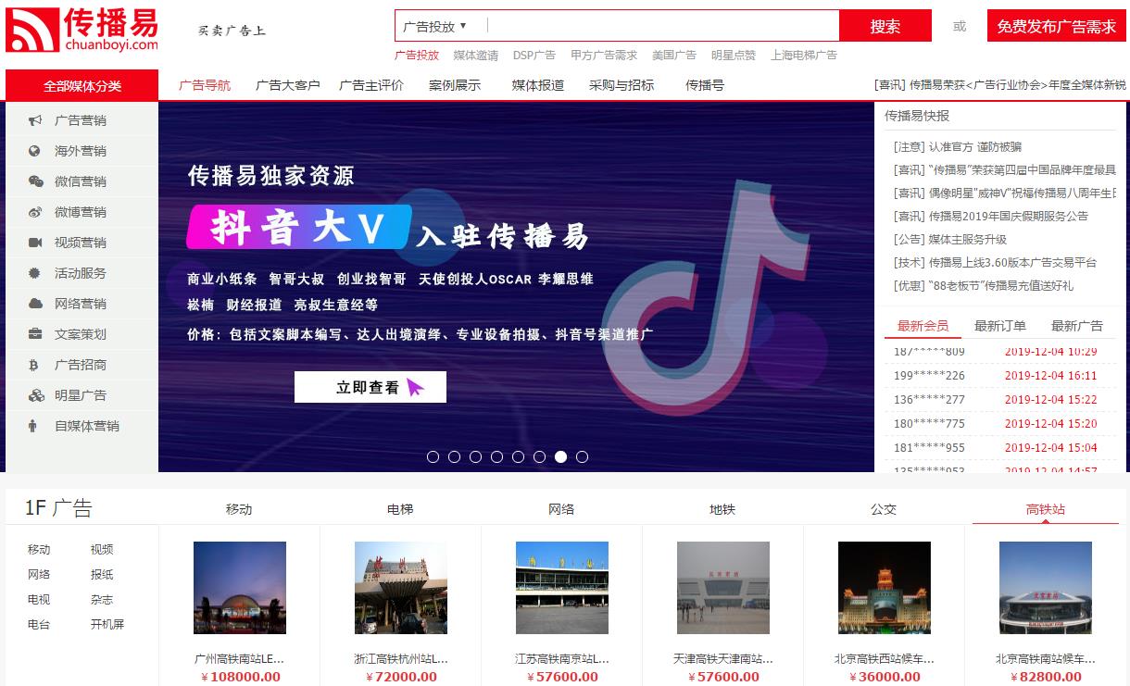Select the last carousel indicator dot
The height and width of the screenshot is (686, 1130).
pos(582,456)
